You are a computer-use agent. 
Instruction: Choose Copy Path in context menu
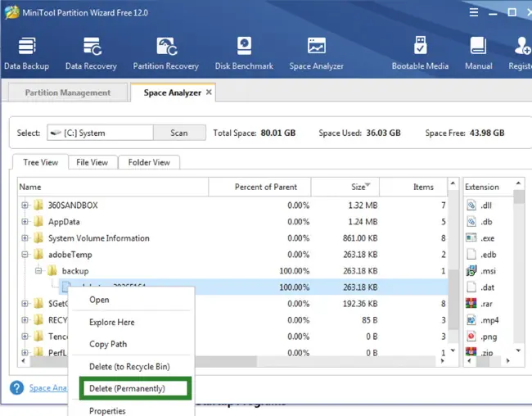(x=131, y=344)
